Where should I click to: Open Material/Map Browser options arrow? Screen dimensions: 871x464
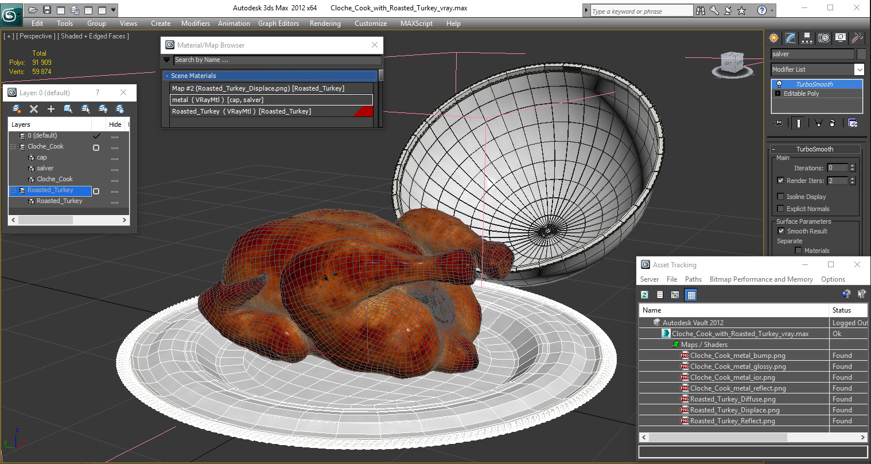coord(167,60)
